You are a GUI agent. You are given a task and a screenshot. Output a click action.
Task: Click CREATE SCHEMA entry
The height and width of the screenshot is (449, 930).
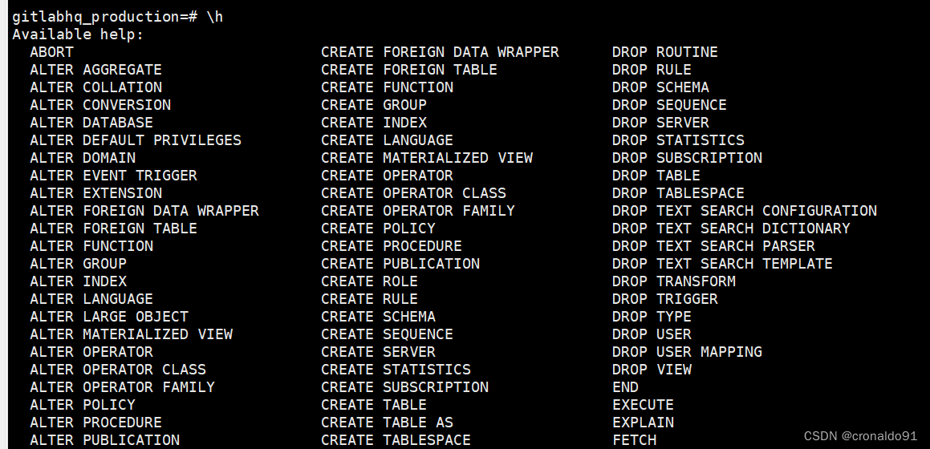pyautogui.click(x=379, y=317)
